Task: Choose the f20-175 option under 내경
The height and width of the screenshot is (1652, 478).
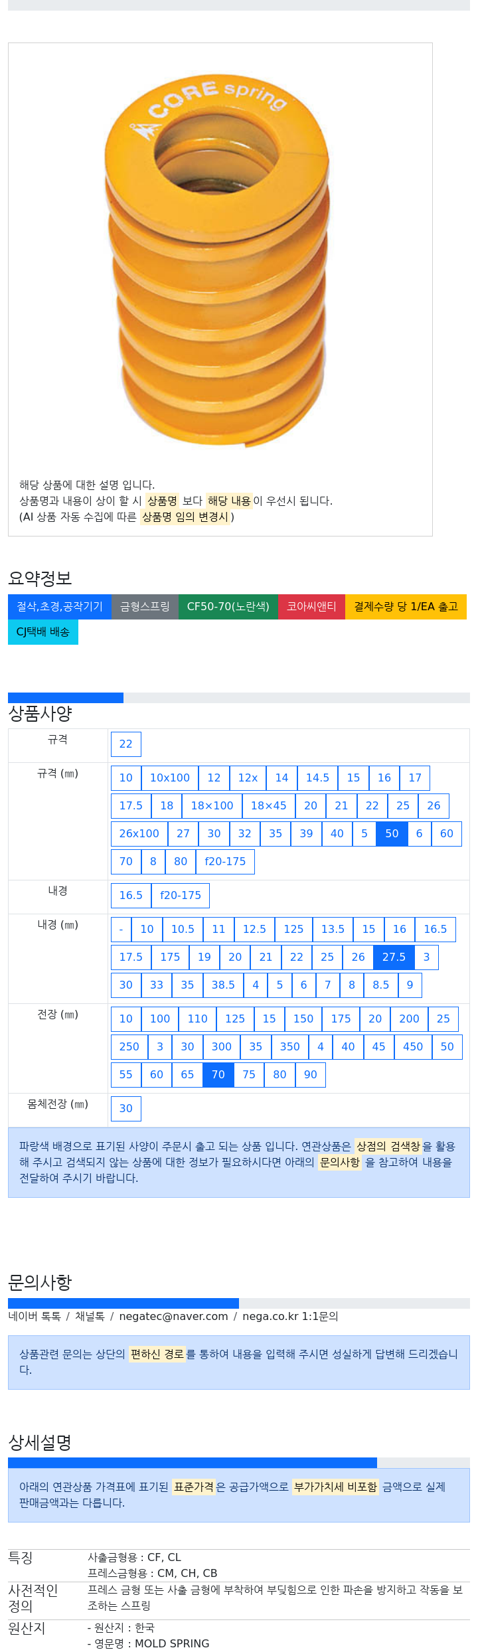Action: [x=181, y=896]
